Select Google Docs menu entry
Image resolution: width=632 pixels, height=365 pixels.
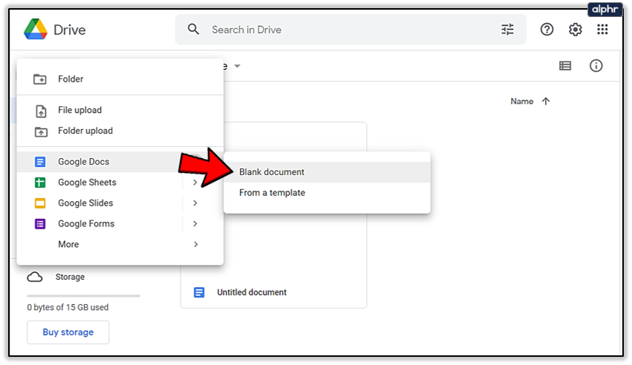(x=120, y=162)
